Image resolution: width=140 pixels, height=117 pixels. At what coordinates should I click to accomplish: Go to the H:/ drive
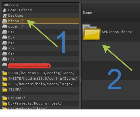pyautogui.click(x=40, y=59)
